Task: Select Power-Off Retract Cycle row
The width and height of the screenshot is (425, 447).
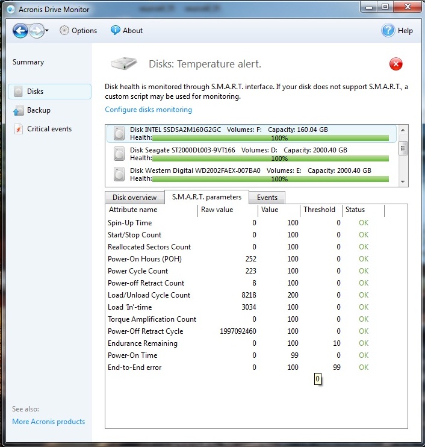Action: pyautogui.click(x=246, y=331)
